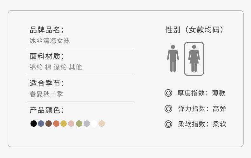Select the highlighted female figure icon
This screenshot has height=158, width=251.
point(194,58)
